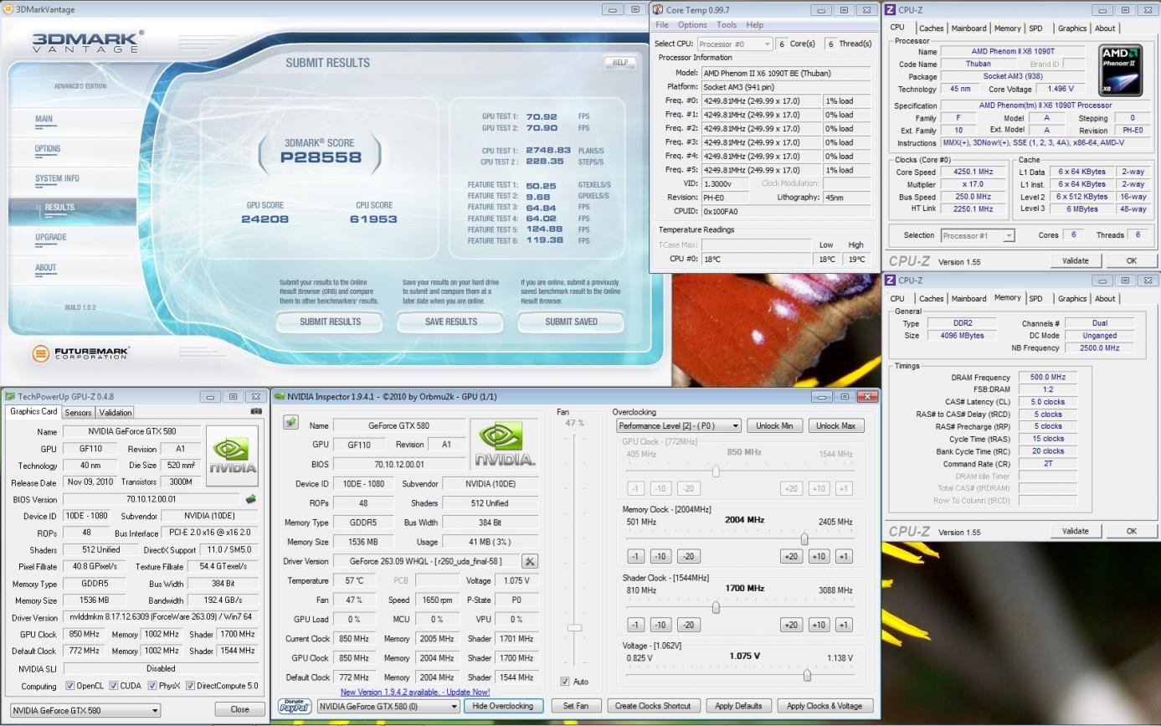Open Graphics tab in upper CPU-Z window
1161x726 pixels.
point(1071,28)
